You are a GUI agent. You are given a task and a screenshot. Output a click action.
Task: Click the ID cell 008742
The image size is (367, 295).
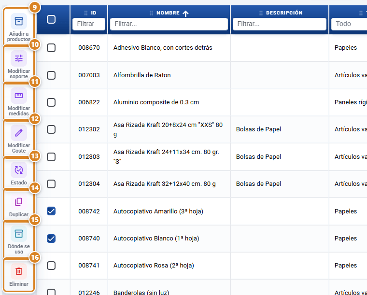[x=89, y=211]
